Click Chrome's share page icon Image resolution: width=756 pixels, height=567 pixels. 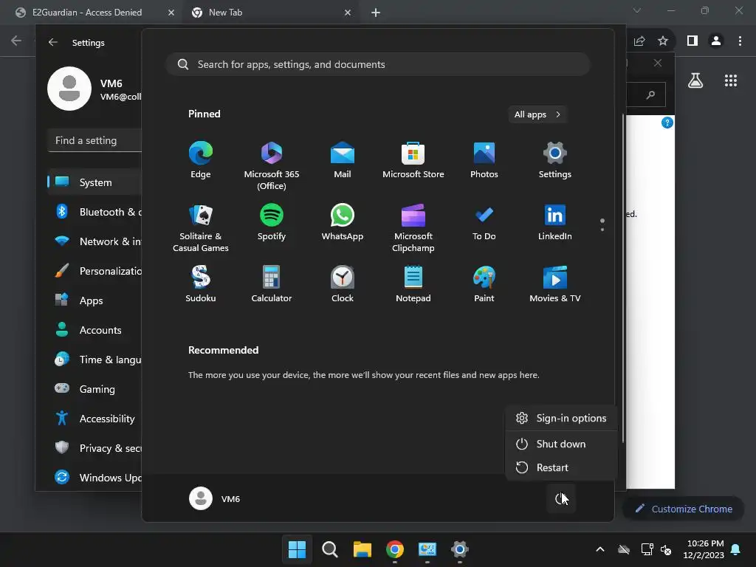639,41
